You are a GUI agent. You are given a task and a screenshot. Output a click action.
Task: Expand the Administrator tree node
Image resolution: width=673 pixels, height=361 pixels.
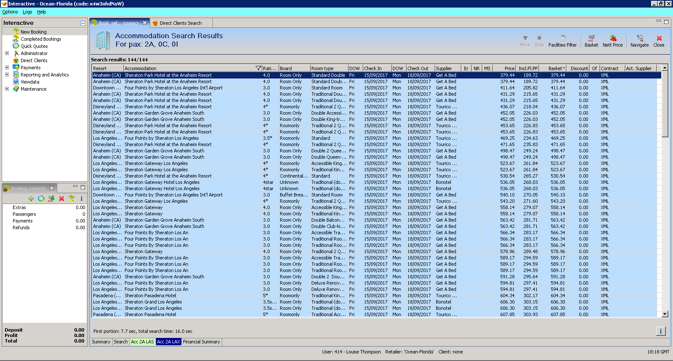(7, 53)
